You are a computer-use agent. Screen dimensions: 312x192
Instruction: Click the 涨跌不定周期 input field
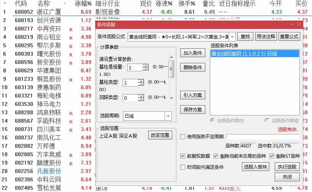[x=262, y=137]
